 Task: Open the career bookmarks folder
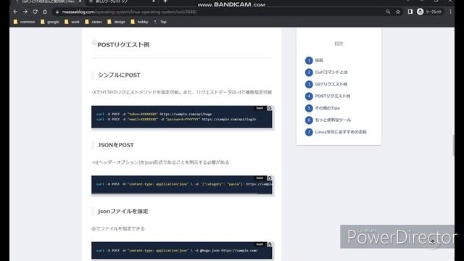point(94,22)
